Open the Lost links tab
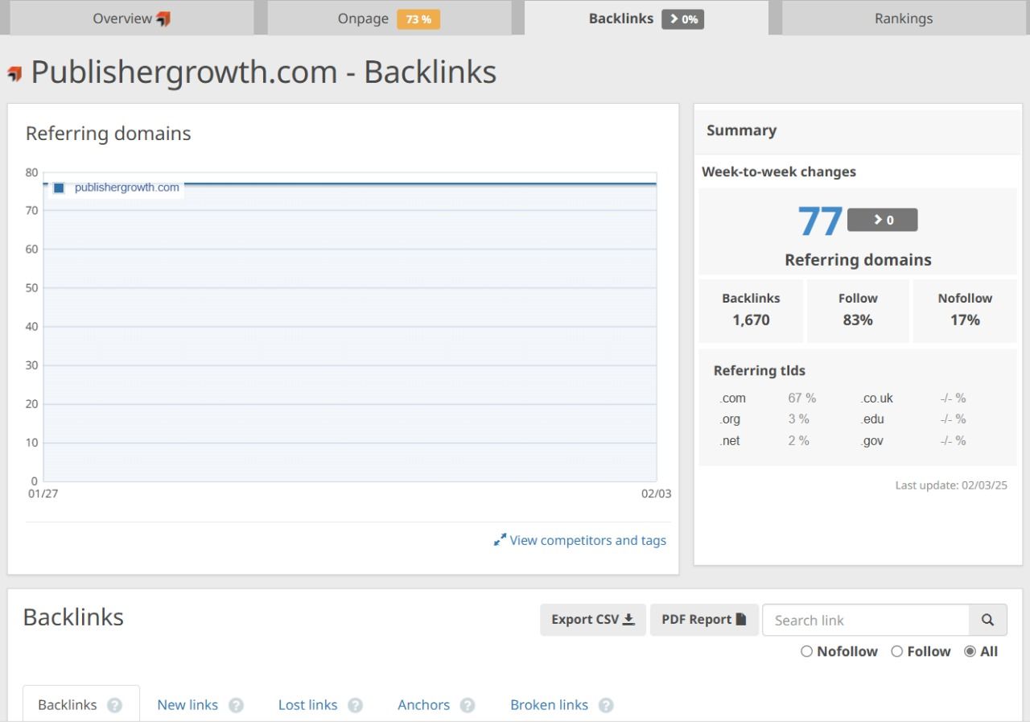 coord(307,705)
